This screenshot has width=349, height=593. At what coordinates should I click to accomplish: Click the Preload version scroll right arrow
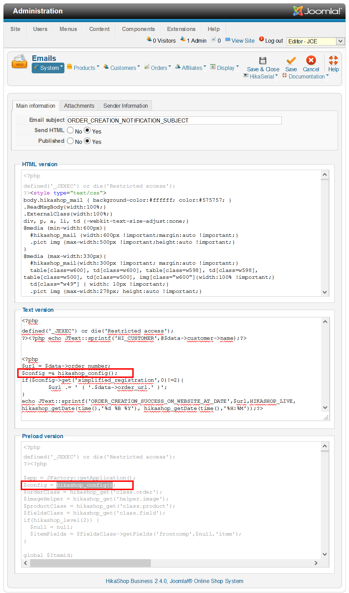[x=316, y=563]
